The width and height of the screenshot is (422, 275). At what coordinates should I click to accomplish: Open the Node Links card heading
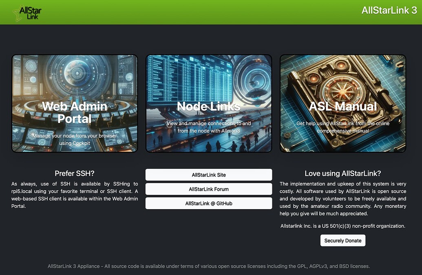tap(208, 106)
